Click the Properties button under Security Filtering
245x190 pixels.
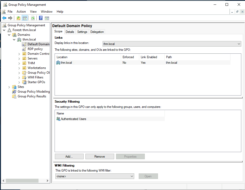130,157
